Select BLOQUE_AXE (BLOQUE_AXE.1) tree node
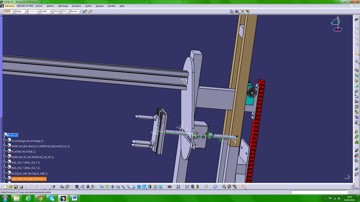Image resolution: width=360 pixels, height=202 pixels. click(29, 174)
